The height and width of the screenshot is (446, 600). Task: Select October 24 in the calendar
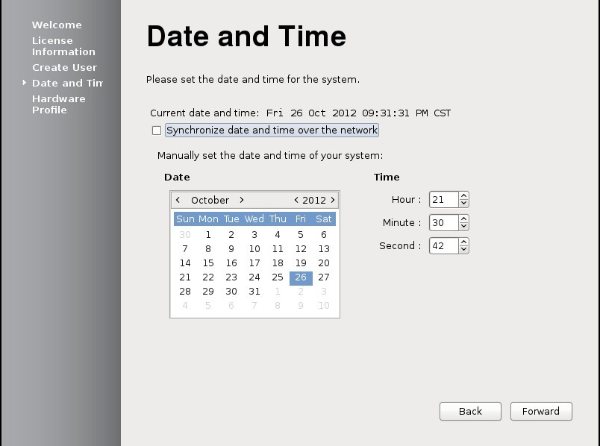pos(254,277)
